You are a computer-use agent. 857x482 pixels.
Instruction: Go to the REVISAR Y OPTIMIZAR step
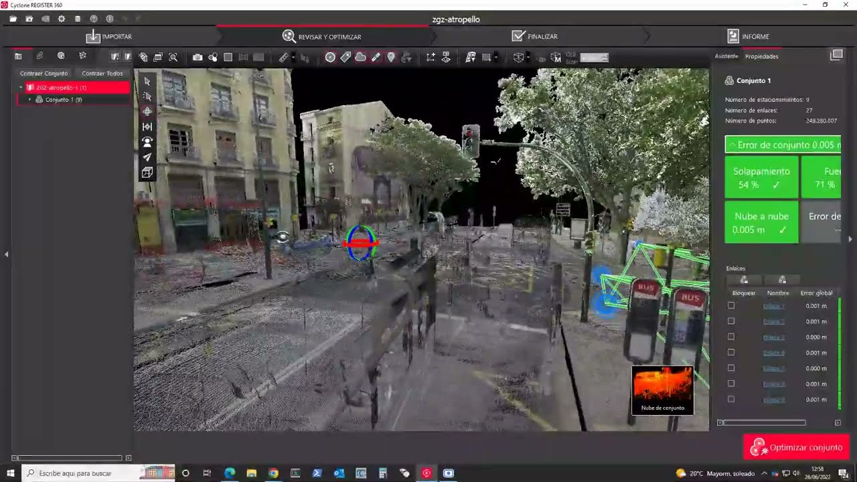322,36
